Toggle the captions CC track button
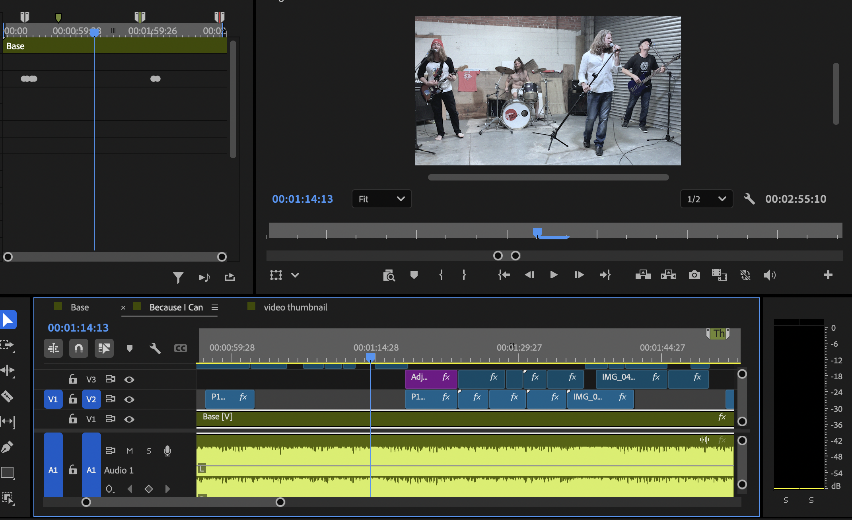 [181, 348]
